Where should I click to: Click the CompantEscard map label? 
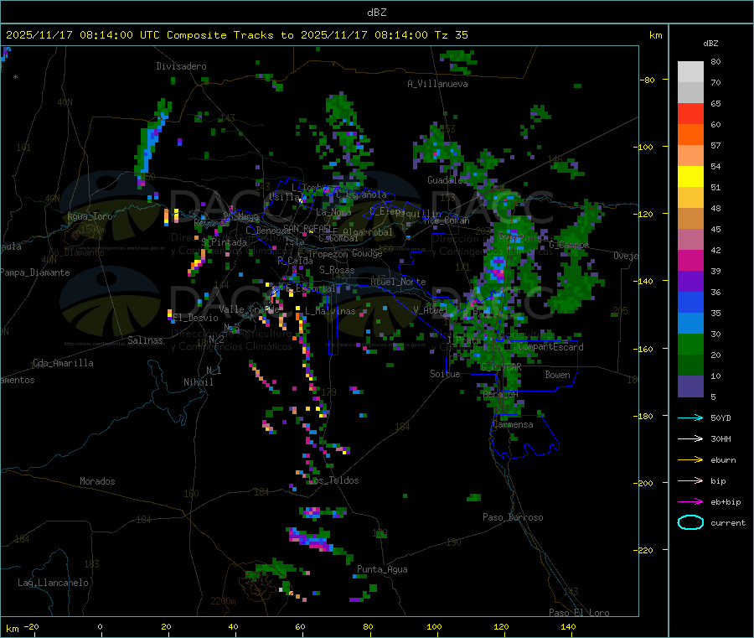550,347
